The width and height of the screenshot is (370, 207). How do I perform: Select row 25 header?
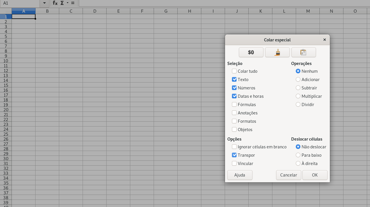click(x=6, y=134)
